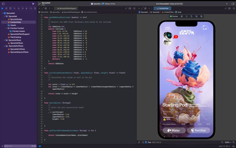Click the plus Library button in toolbar
Viewport: 236px width, 148px height.
227,4
